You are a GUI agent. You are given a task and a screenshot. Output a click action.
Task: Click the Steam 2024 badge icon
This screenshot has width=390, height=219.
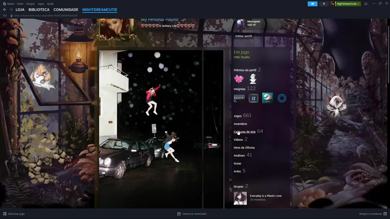(x=268, y=98)
